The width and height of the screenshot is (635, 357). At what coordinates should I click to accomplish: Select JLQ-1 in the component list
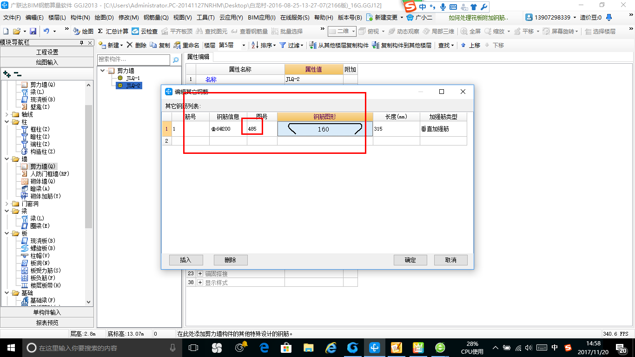132,78
